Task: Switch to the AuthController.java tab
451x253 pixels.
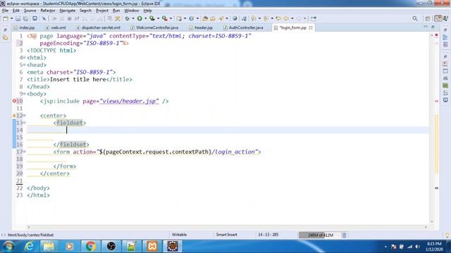Action: tap(243, 27)
